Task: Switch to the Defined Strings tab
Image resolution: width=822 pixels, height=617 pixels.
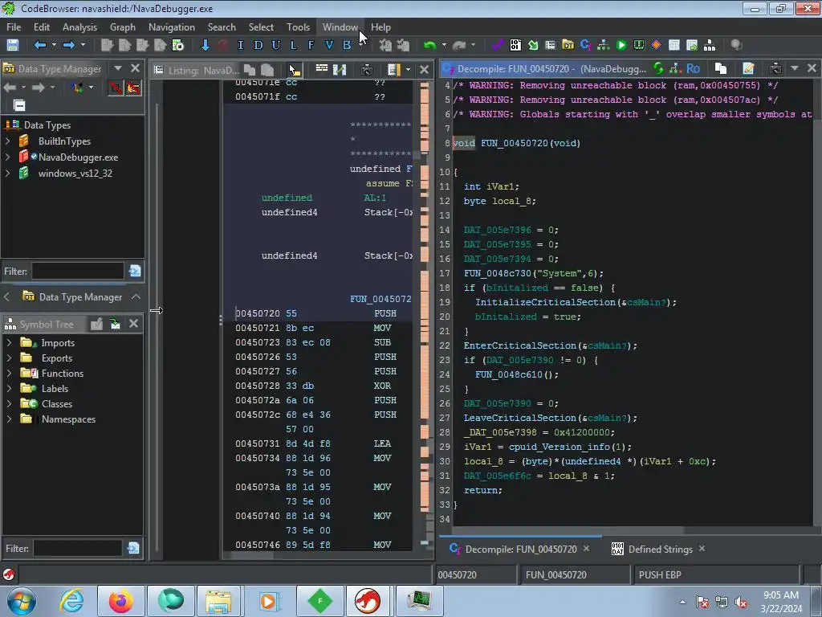Action: pyautogui.click(x=661, y=550)
